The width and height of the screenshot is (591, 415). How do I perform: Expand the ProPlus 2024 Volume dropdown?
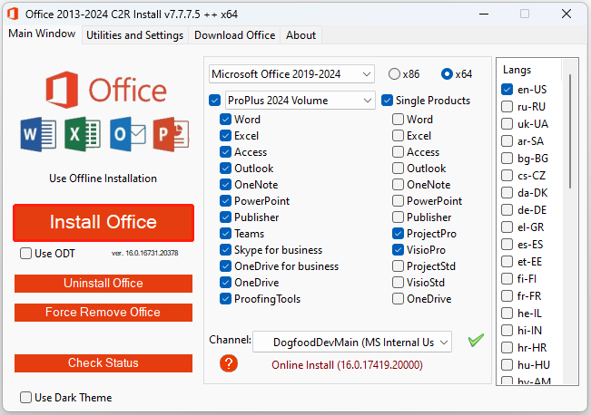click(300, 100)
